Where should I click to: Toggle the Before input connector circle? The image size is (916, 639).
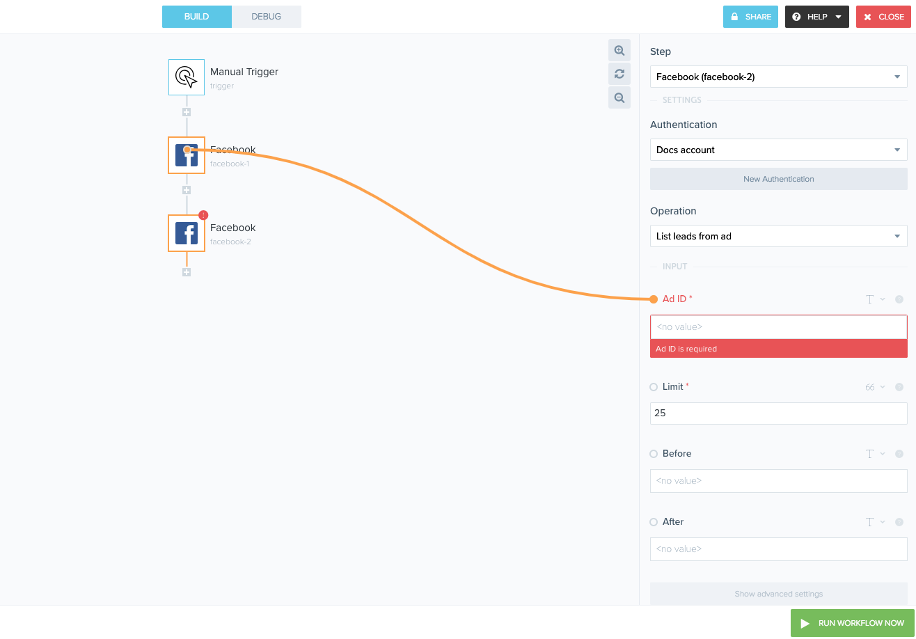(654, 454)
